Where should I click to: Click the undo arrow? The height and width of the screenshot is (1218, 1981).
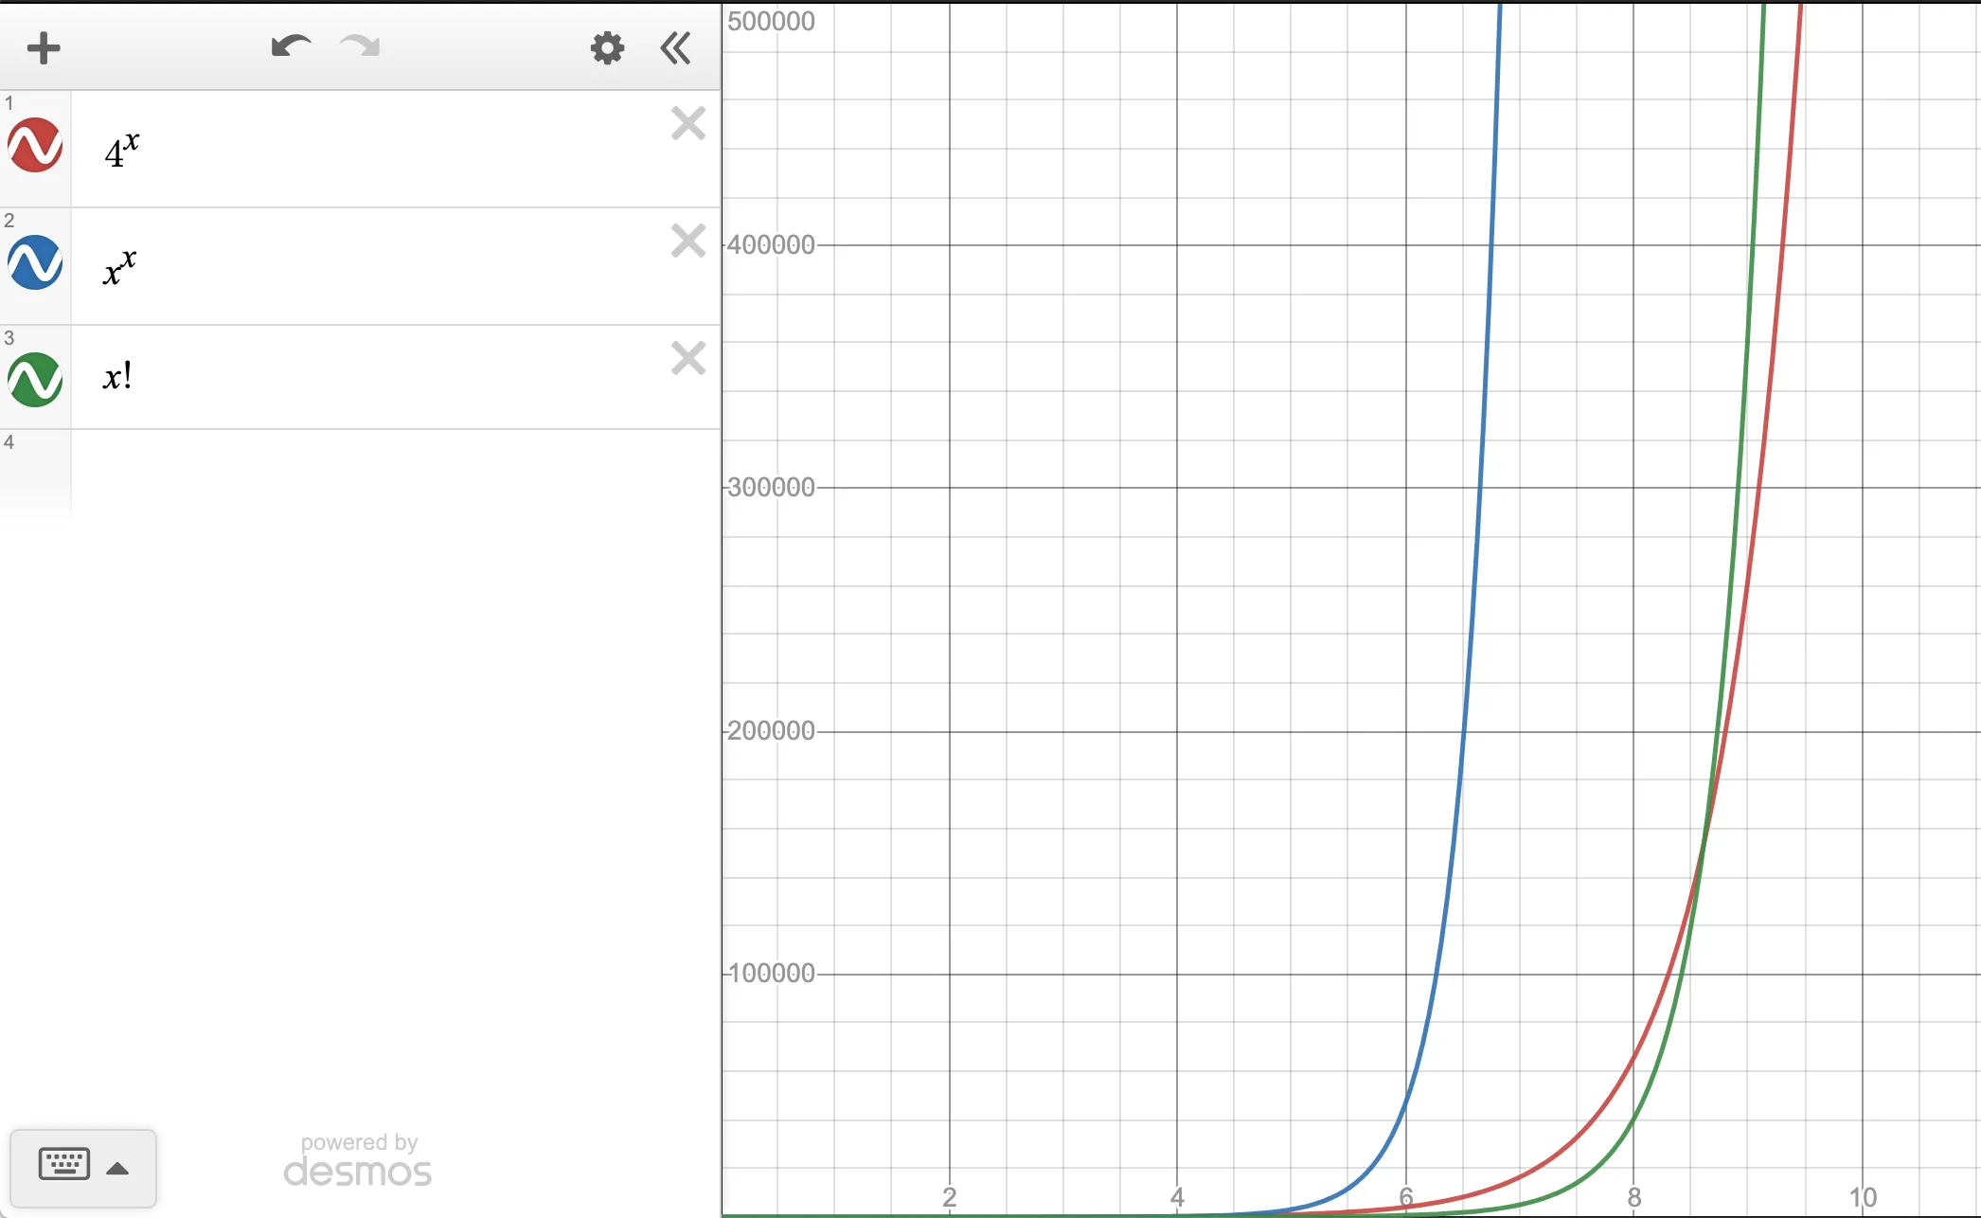click(292, 46)
